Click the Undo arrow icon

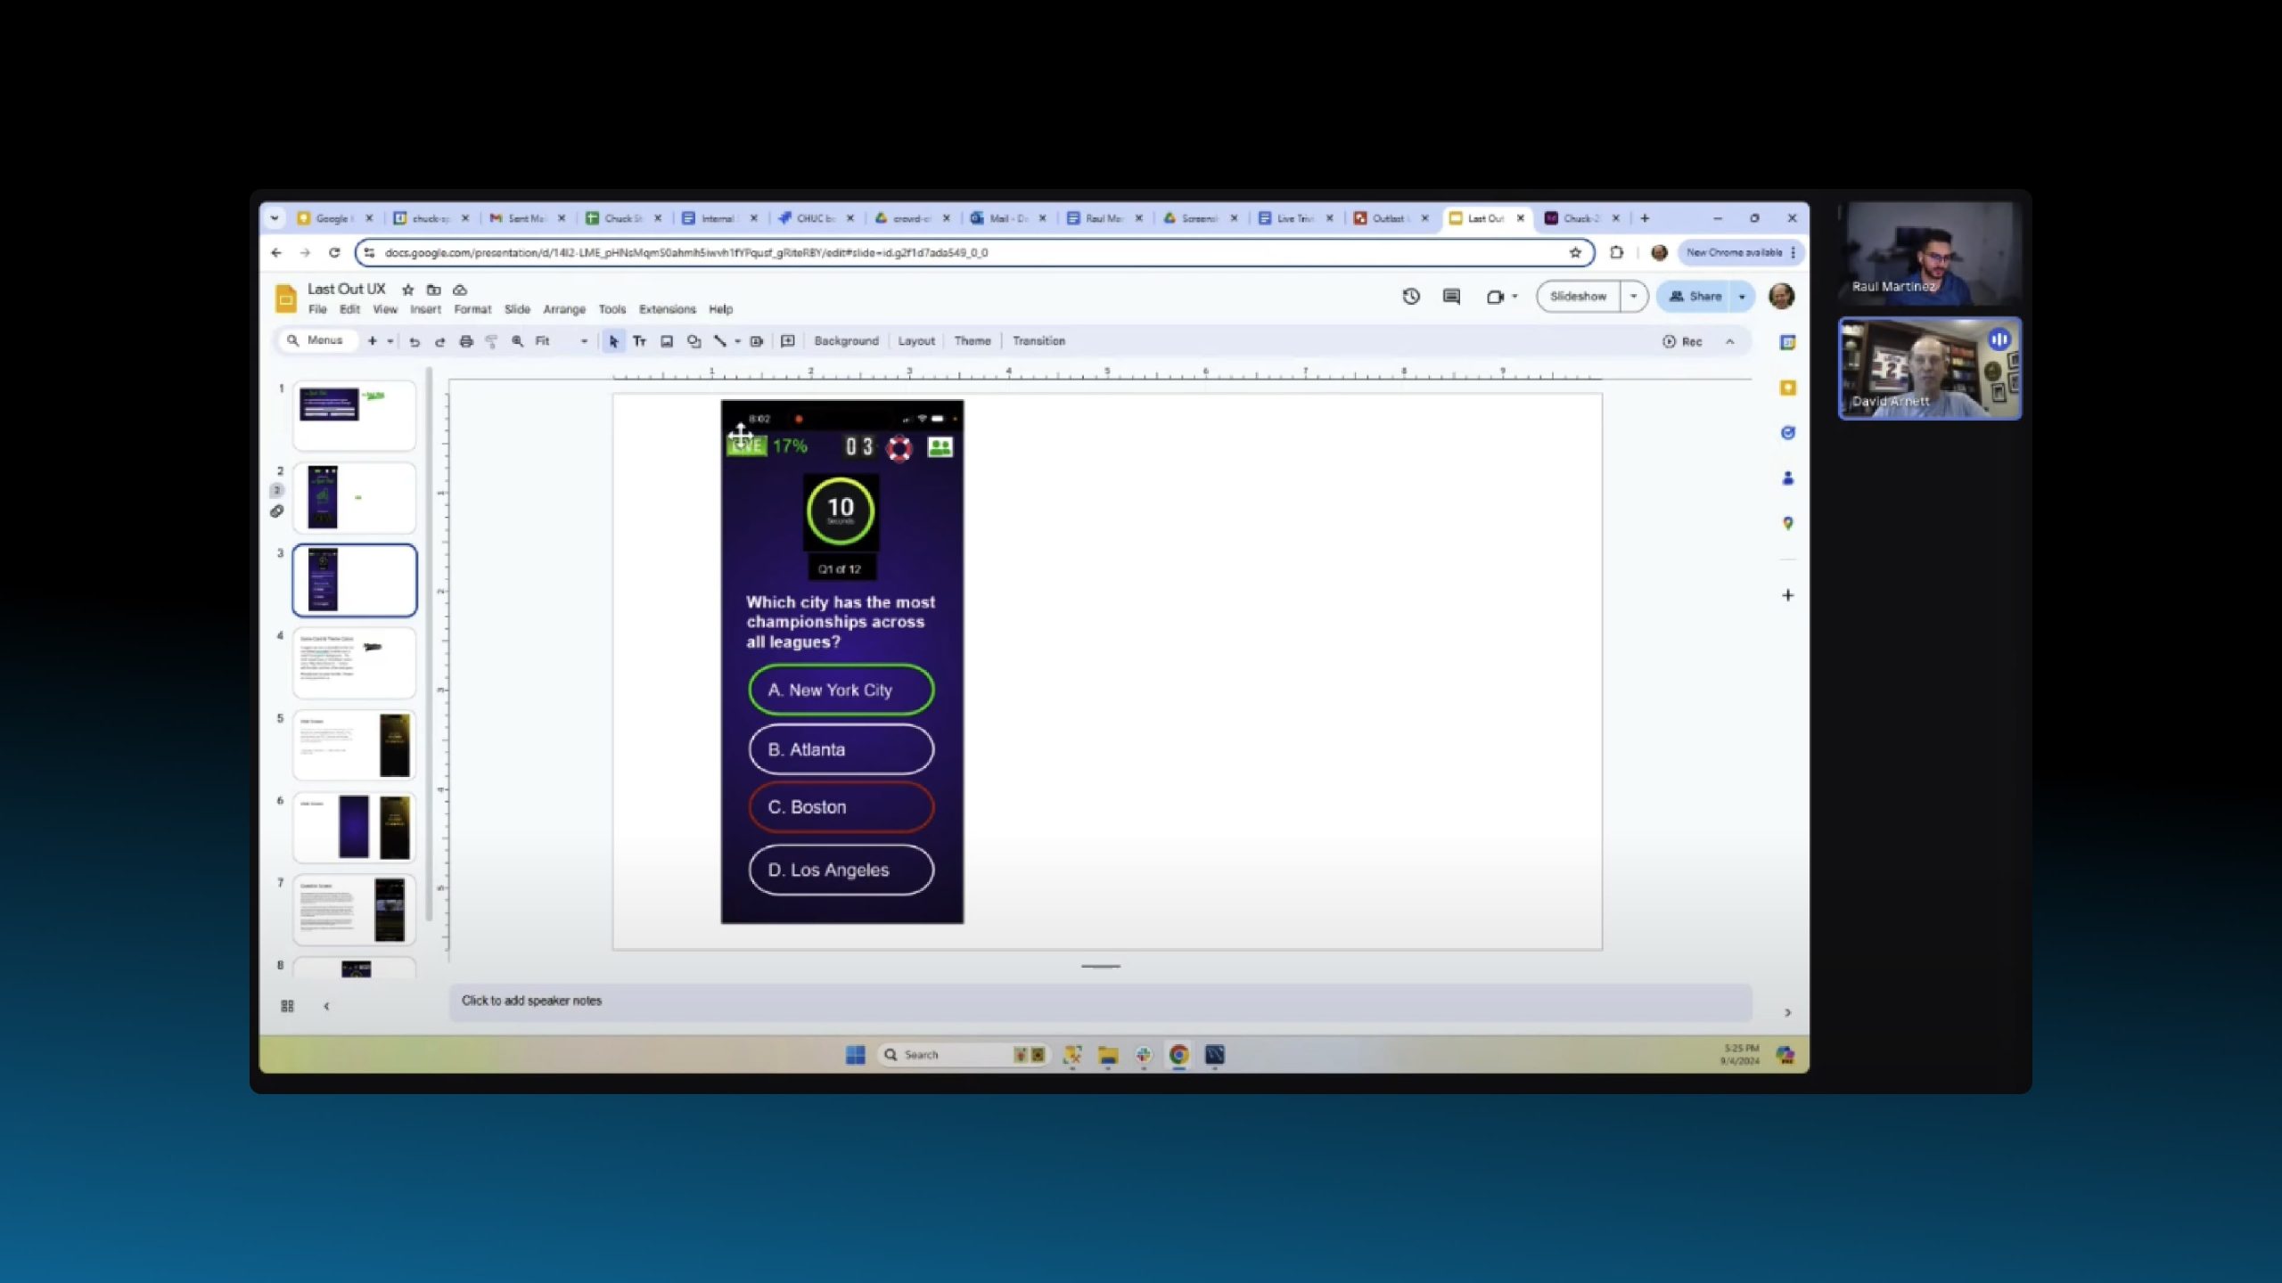coord(415,341)
